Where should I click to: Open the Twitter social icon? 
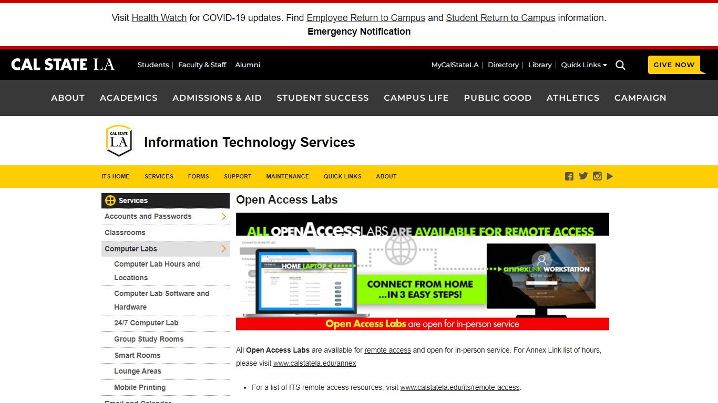583,176
